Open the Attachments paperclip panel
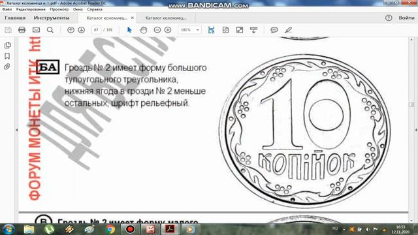The width and height of the screenshot is (418, 235). (x=7, y=67)
